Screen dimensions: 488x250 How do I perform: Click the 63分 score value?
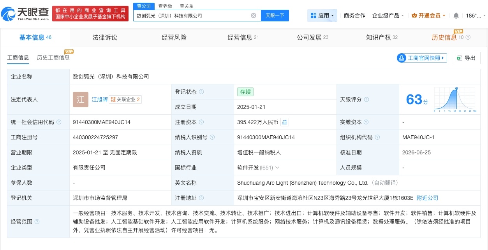[417, 100]
